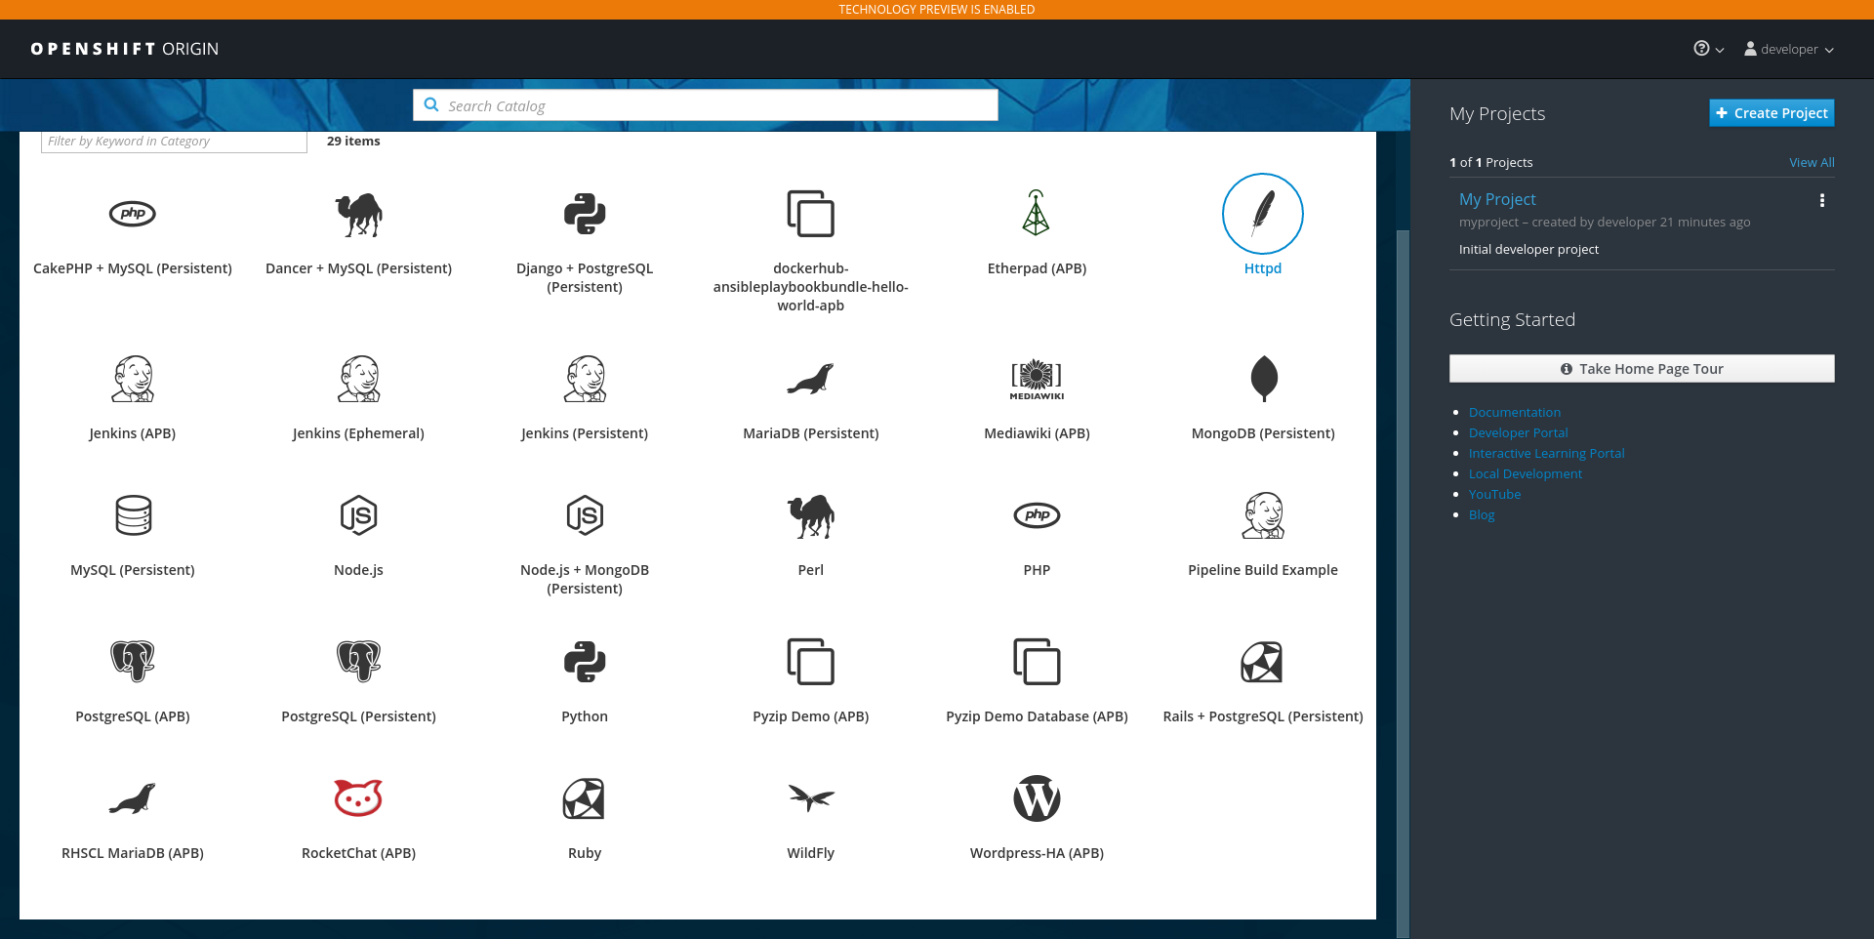Open My Project kebab actions menu
The height and width of the screenshot is (939, 1874).
(1821, 200)
